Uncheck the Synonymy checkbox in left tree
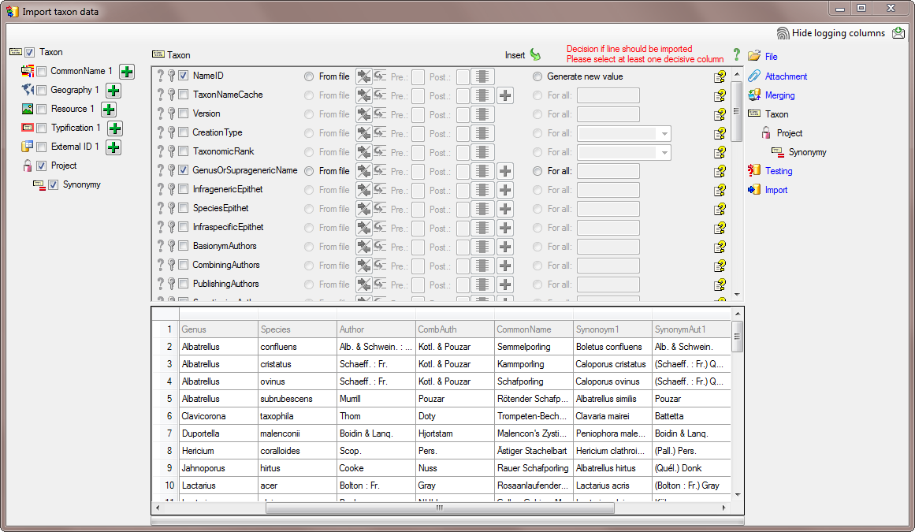Viewport: 915px width, 532px height. pos(54,185)
